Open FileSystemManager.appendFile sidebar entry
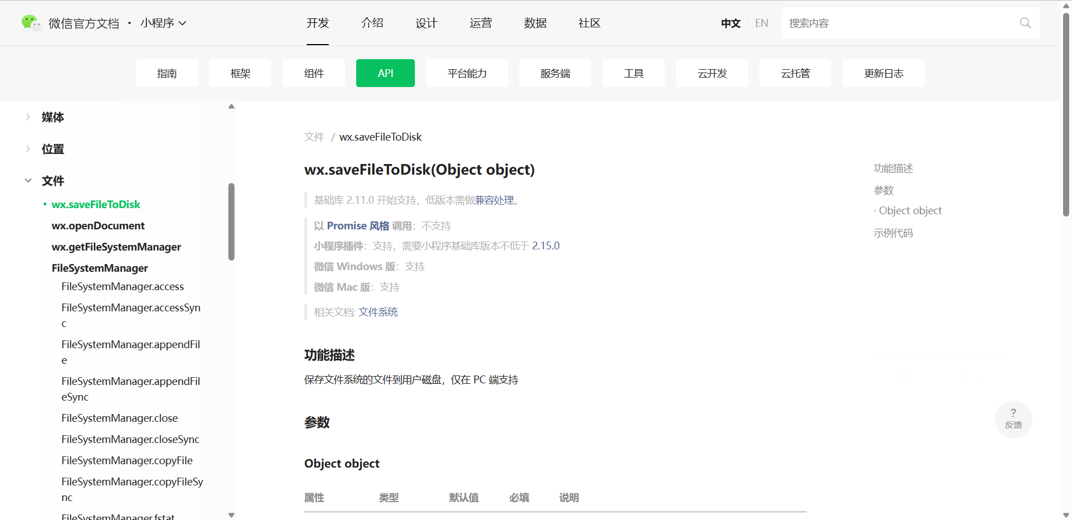 [x=131, y=352]
